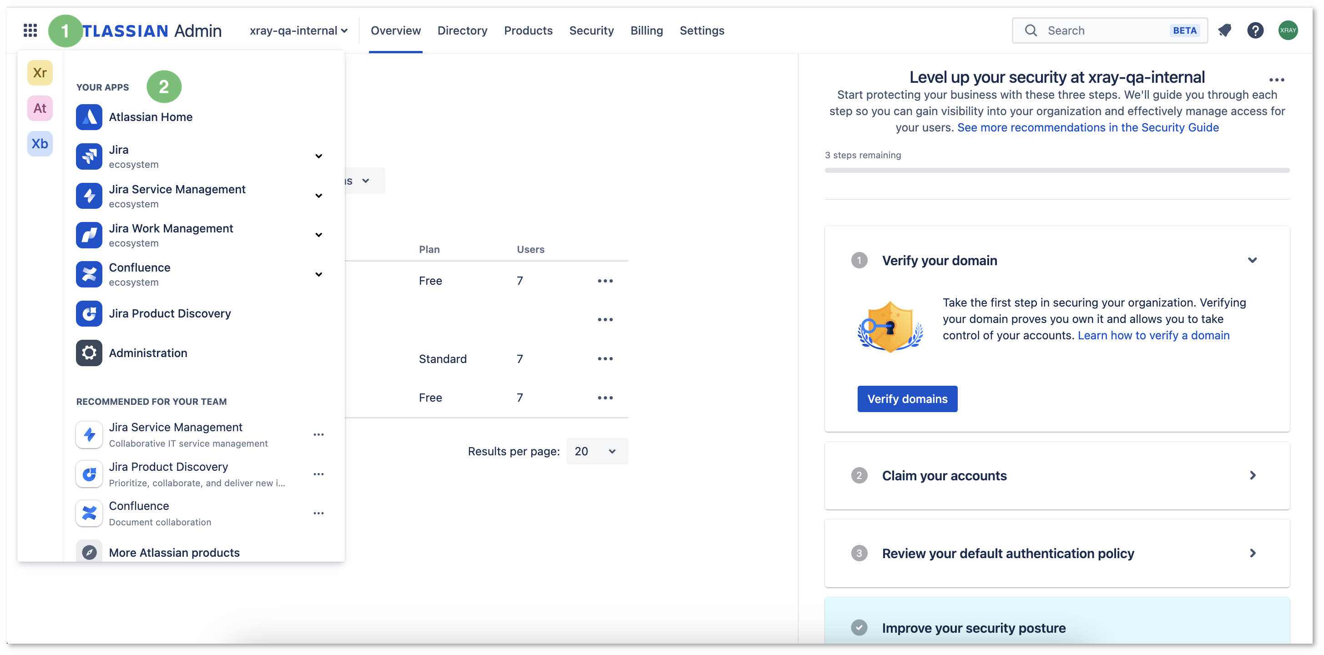Click Plan column header
Image resolution: width=1324 pixels, height=655 pixels.
(429, 249)
